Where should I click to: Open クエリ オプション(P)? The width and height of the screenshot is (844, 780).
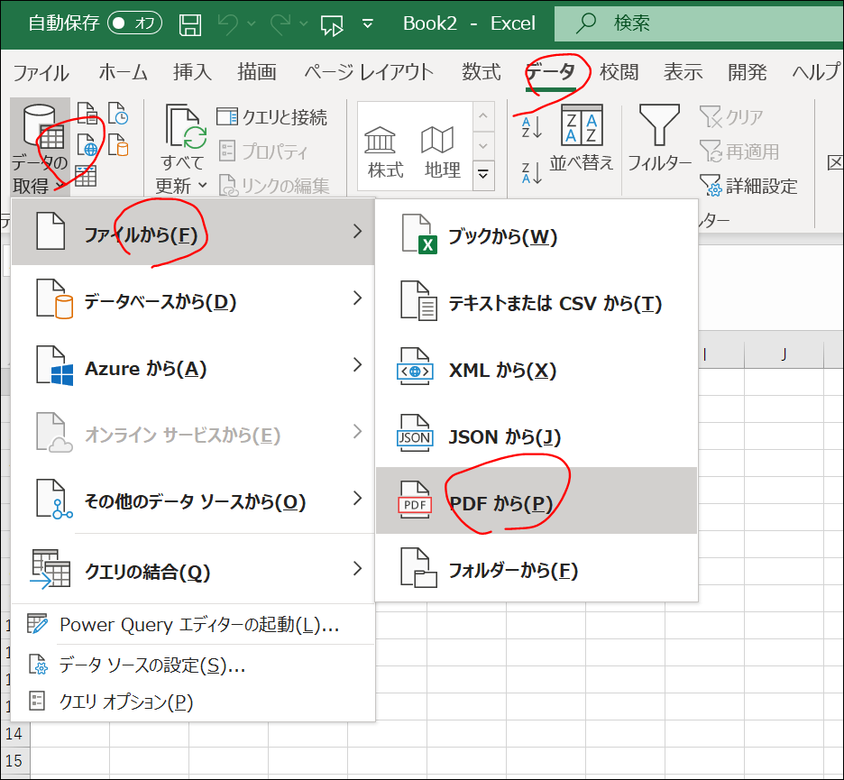pos(193,702)
